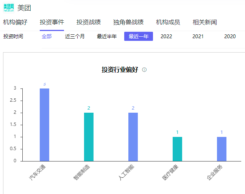
Task: Click the 医疗健康 axis label
Action: (170, 172)
